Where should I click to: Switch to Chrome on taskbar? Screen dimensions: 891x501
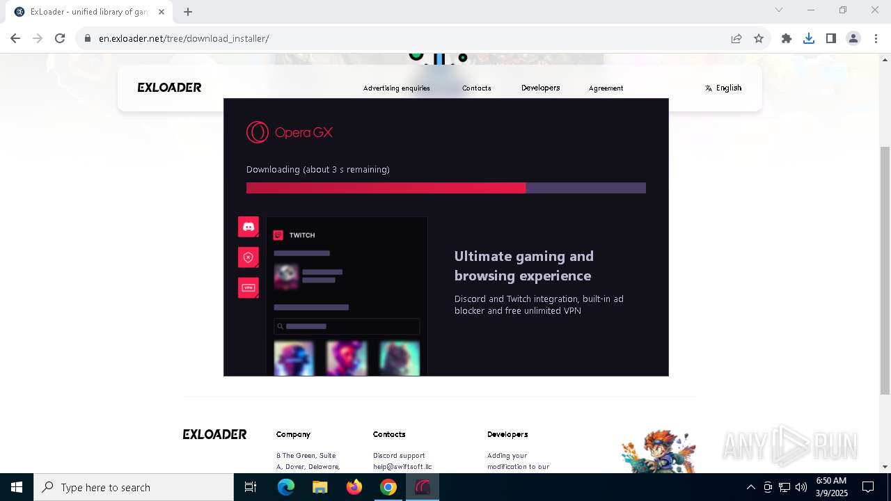click(388, 487)
